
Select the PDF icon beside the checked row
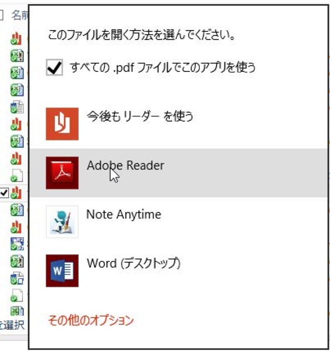point(16,193)
